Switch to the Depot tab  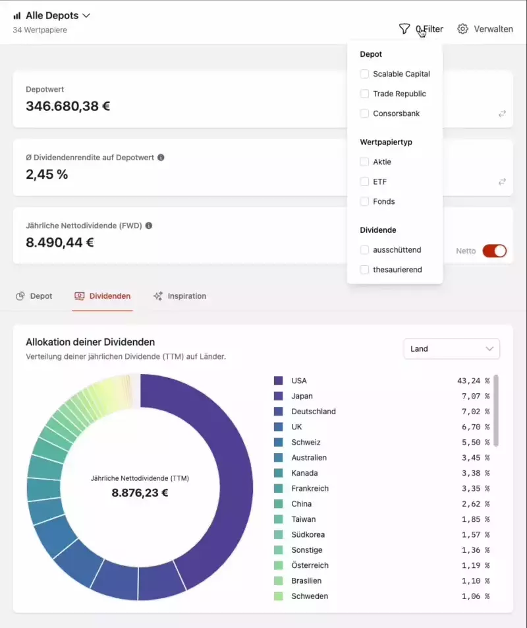click(x=34, y=296)
